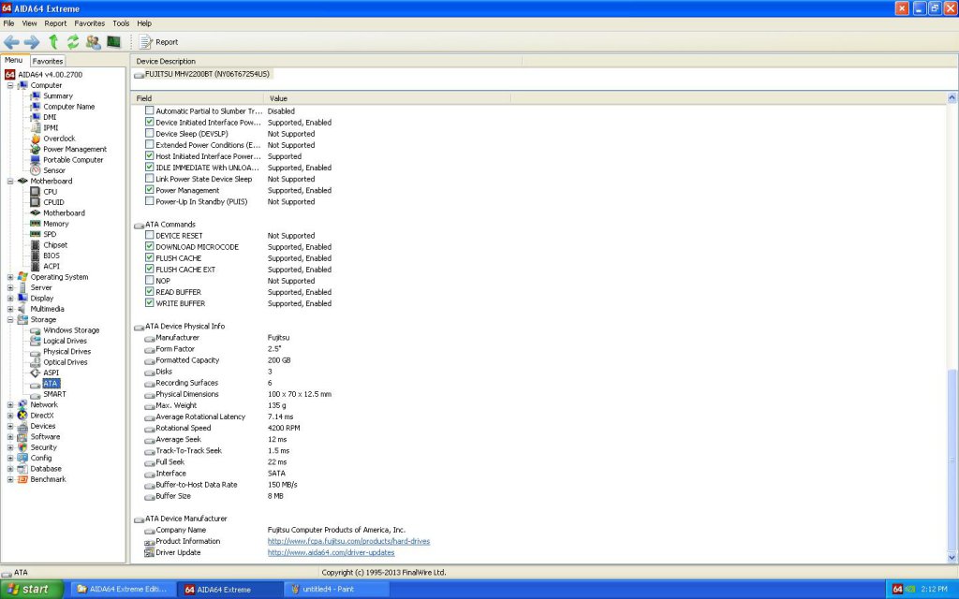
Task: Collapse the Storage tree node
Action: 10,319
